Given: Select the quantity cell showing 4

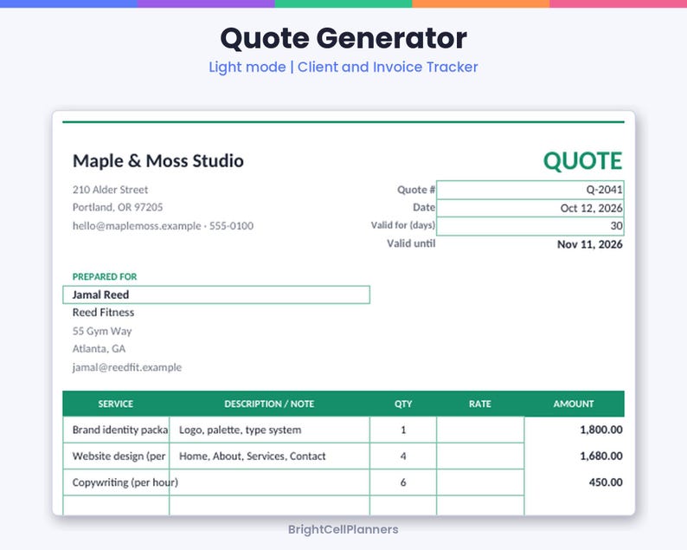Looking at the screenshot, I should pyautogui.click(x=403, y=456).
